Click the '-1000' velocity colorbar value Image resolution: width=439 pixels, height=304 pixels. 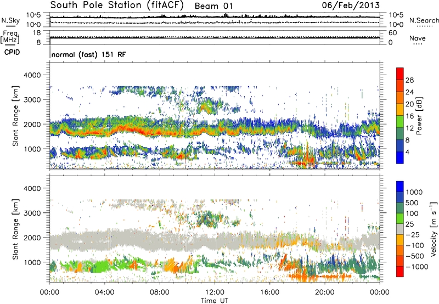pyautogui.click(x=417, y=267)
